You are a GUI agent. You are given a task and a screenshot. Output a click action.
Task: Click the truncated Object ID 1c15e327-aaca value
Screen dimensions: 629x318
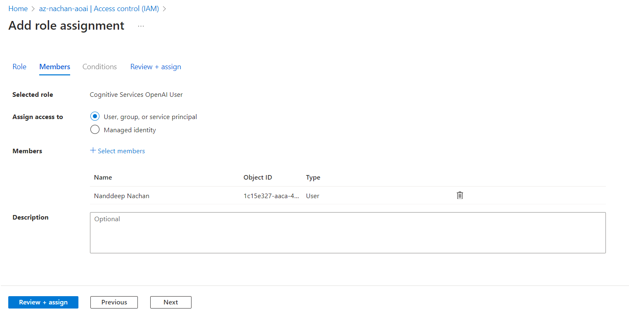271,196
